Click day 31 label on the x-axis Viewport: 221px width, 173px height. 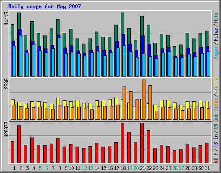tap(207, 168)
